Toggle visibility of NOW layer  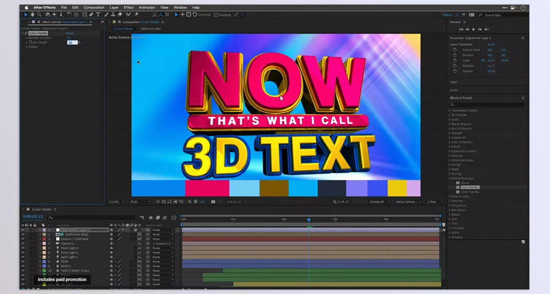tap(23, 262)
